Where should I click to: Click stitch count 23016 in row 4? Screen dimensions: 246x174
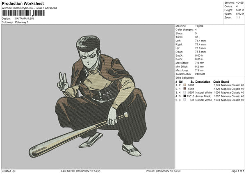(190, 96)
